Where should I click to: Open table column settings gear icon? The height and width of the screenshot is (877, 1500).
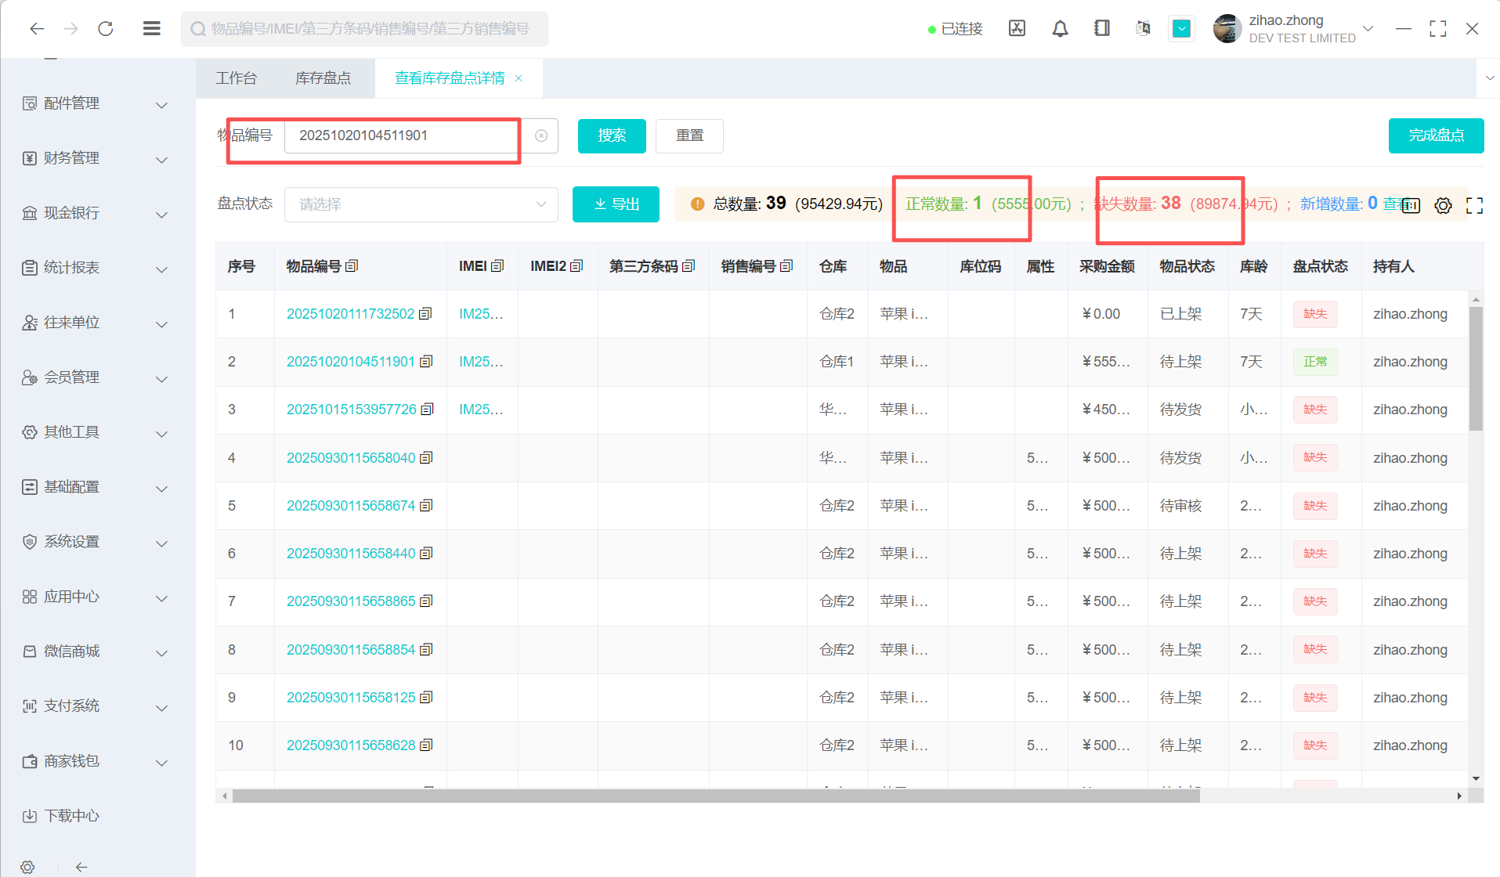pos(1443,205)
